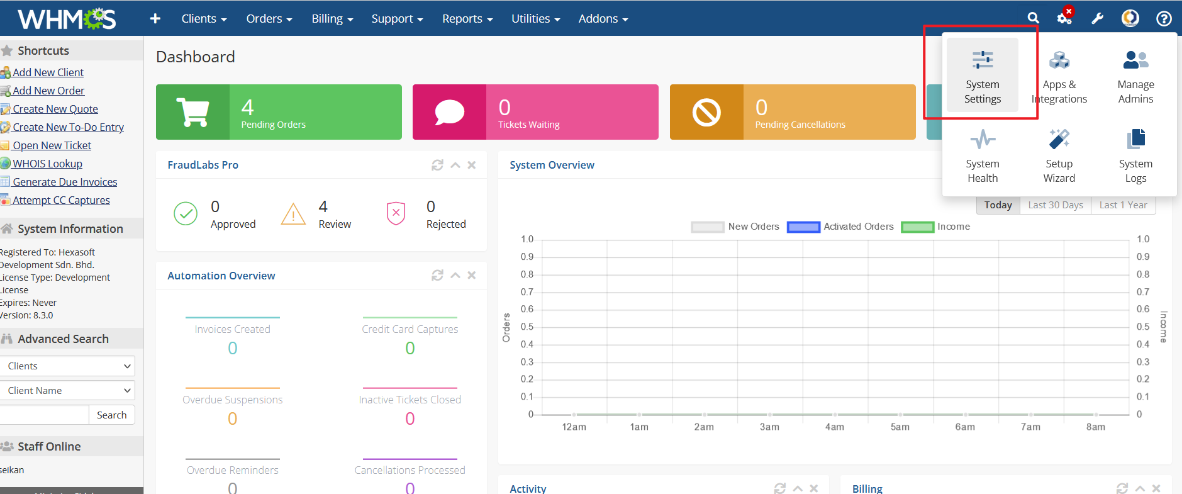Refresh the Activity widget

point(780,488)
